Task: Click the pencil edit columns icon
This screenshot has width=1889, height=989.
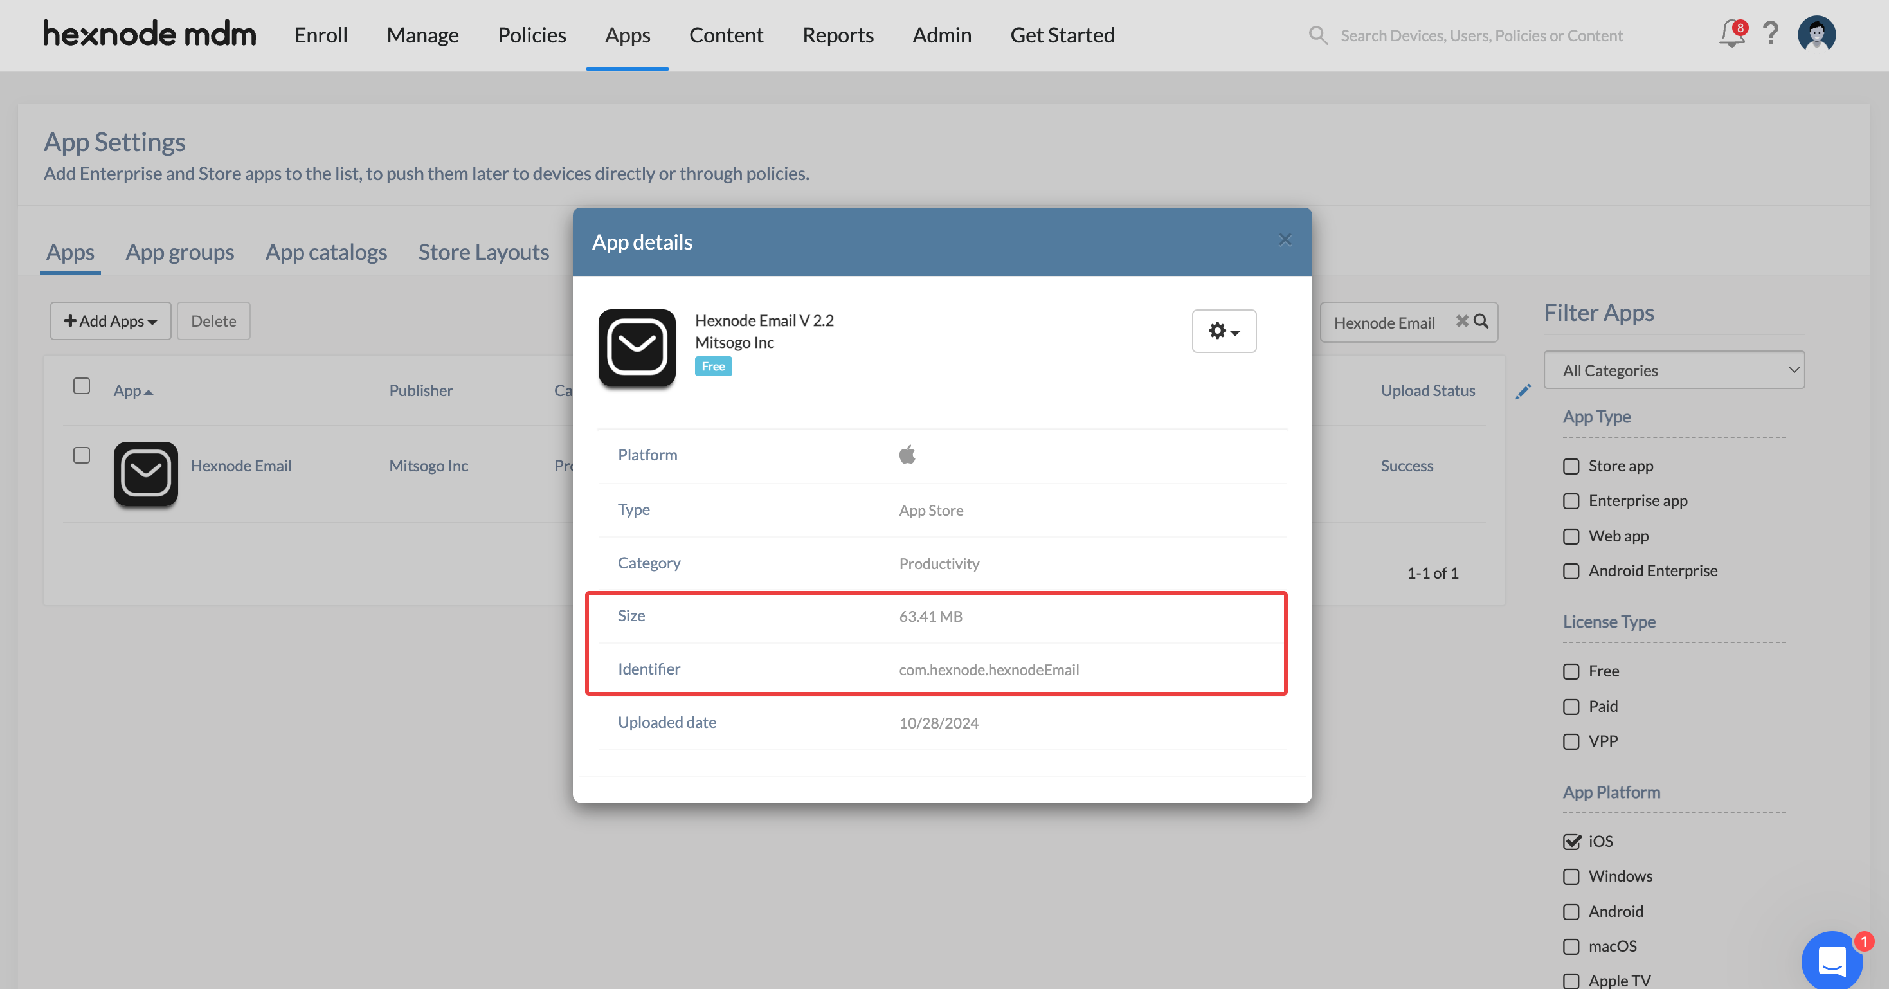Action: tap(1523, 391)
